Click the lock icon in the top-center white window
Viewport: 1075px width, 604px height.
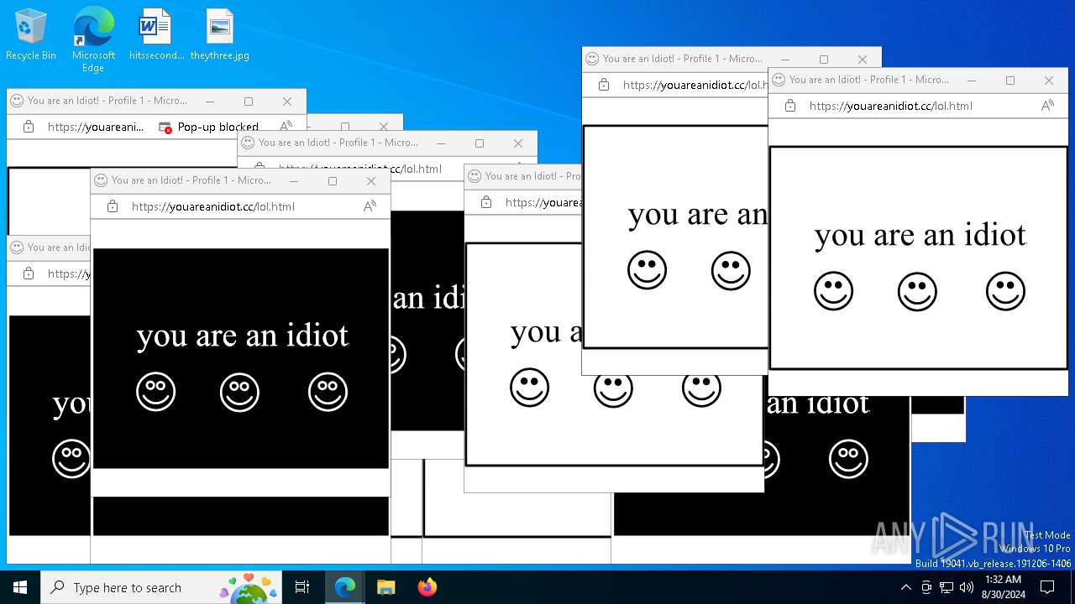[x=604, y=85]
